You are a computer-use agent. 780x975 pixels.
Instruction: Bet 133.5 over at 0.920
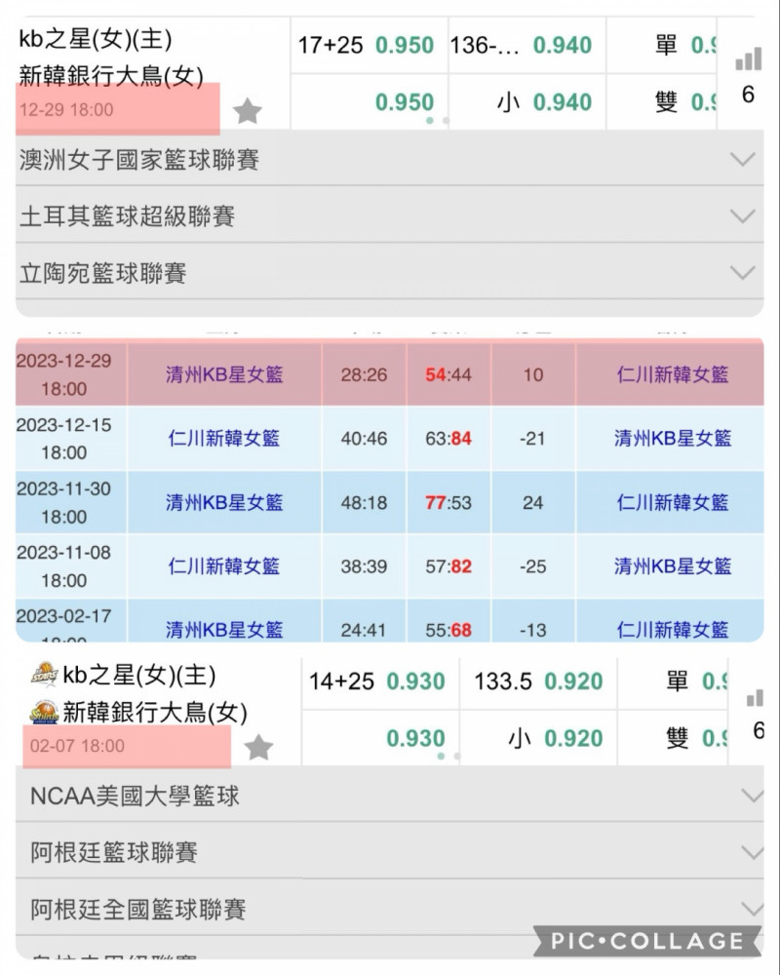538,682
